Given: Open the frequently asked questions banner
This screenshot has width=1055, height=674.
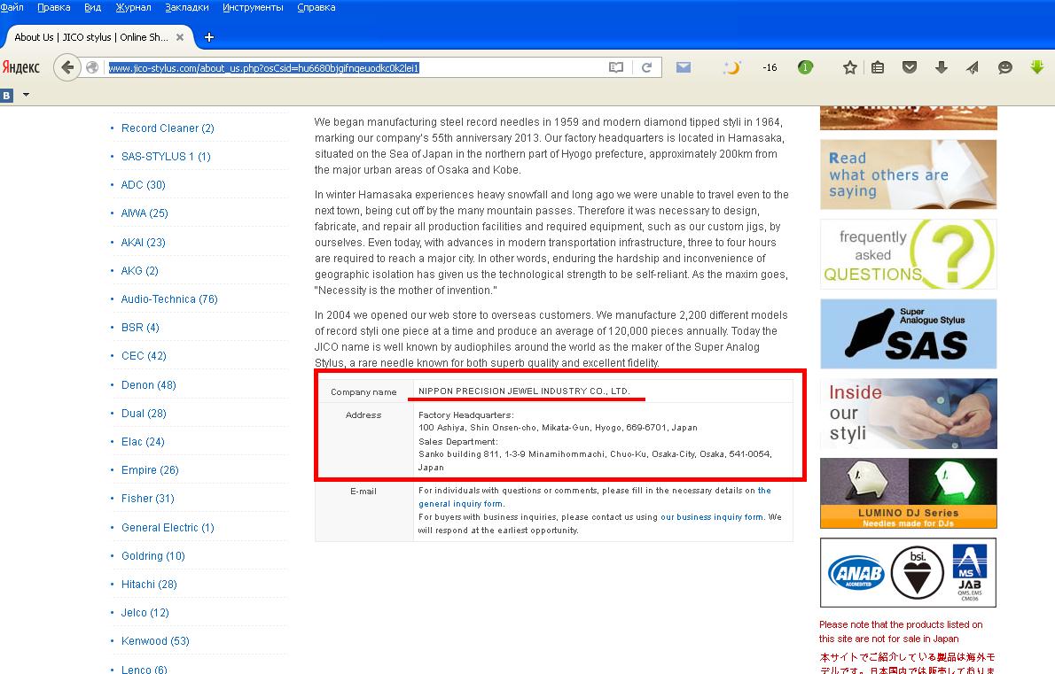Looking at the screenshot, I should [x=909, y=254].
